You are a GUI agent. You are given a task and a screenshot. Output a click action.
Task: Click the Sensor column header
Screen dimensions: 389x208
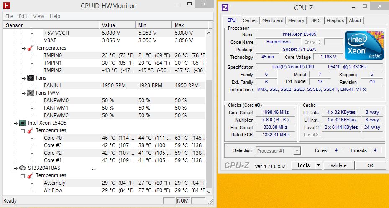click(51, 25)
